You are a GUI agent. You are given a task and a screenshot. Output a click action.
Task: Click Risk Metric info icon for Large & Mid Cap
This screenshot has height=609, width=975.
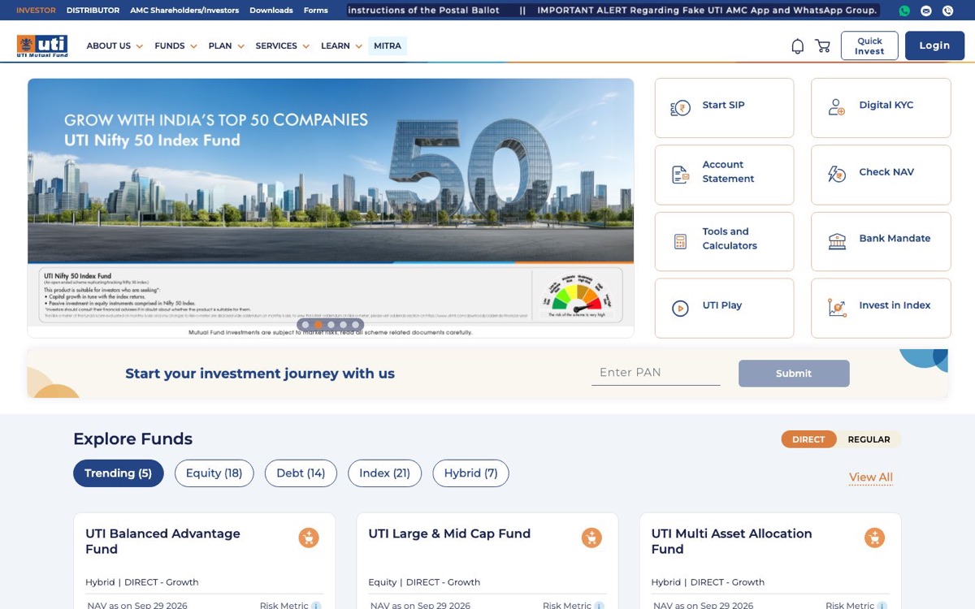tap(599, 606)
